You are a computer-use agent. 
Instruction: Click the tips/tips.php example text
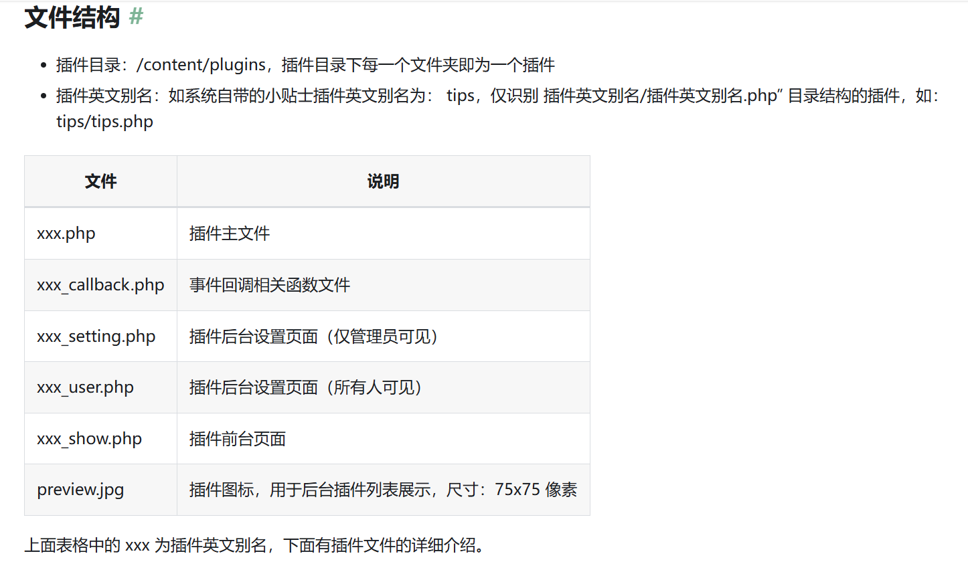(104, 122)
